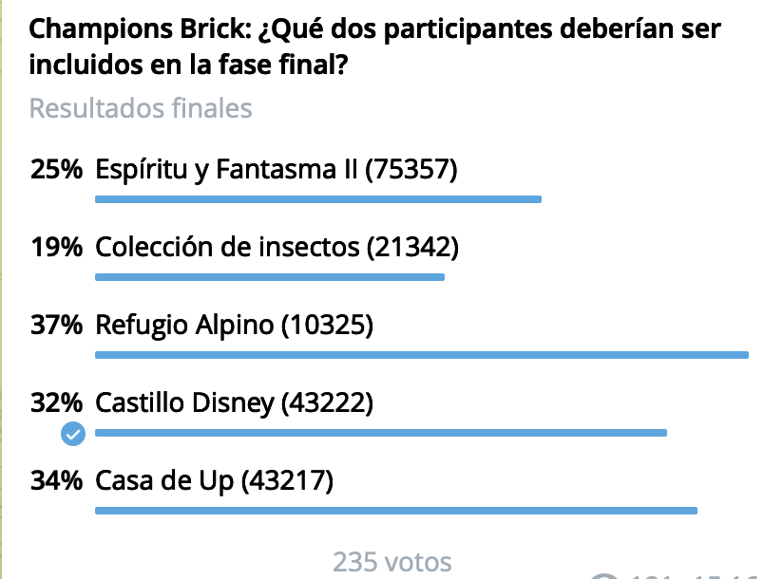Viewport: 783px width, 579px height.
Task: Choose the Casa de Up (43217) option
Action: click(x=215, y=481)
